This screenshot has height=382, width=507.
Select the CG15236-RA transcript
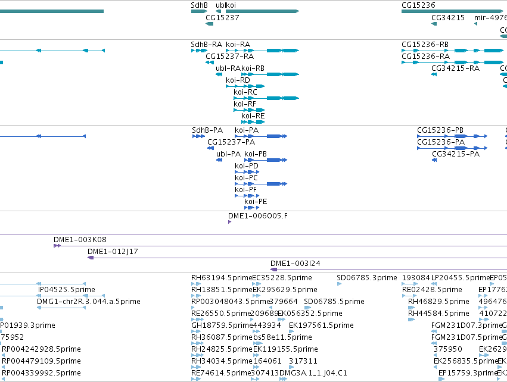click(452, 62)
